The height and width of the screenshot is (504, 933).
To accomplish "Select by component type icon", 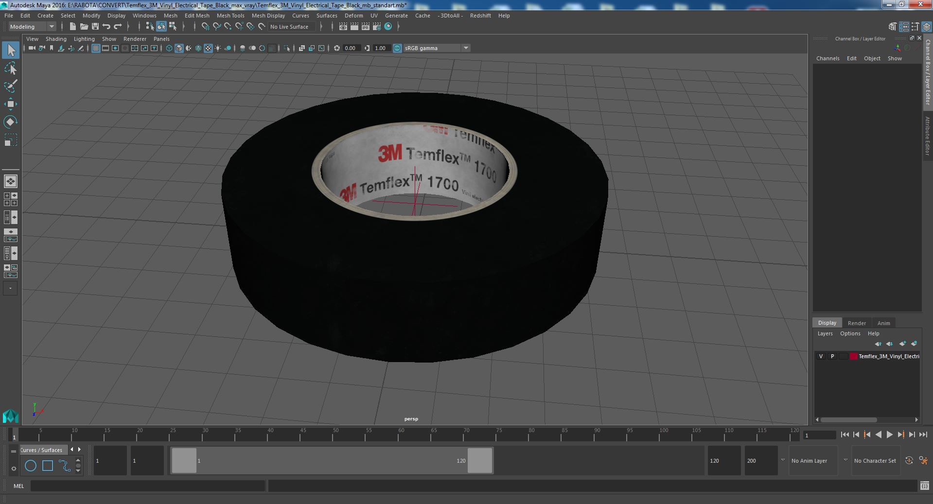I will pos(173,27).
